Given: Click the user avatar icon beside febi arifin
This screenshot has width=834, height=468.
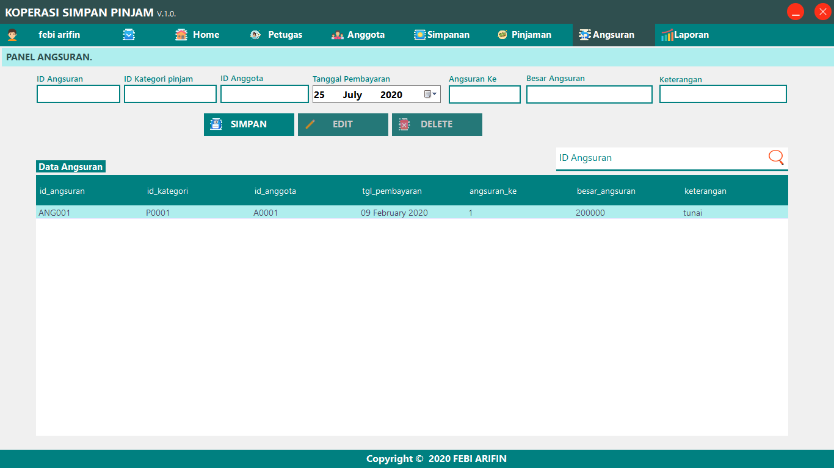Looking at the screenshot, I should coord(12,35).
